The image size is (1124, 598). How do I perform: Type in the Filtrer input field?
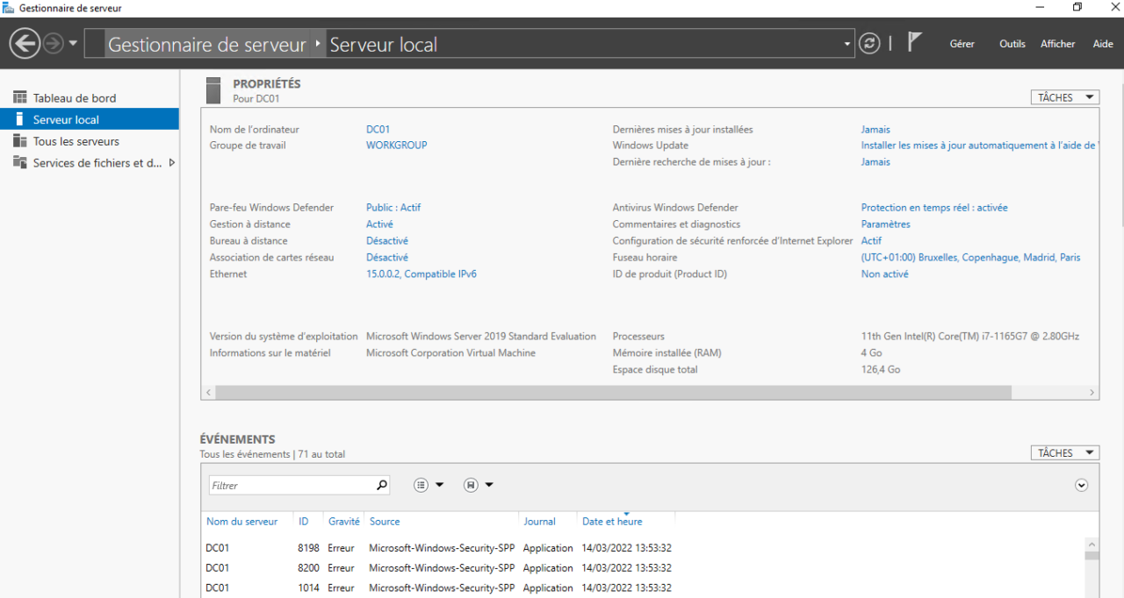click(x=290, y=485)
